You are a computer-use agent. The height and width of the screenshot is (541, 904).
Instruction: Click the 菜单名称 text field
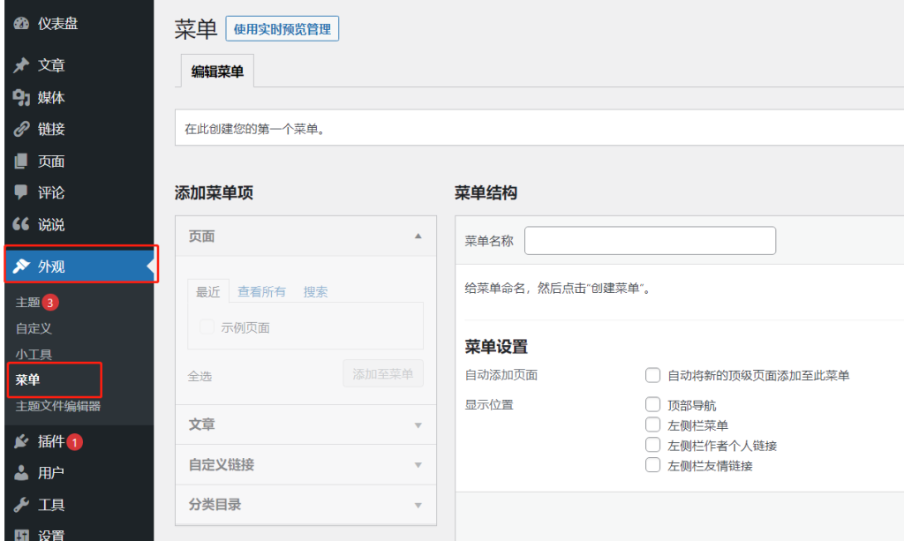click(x=650, y=241)
